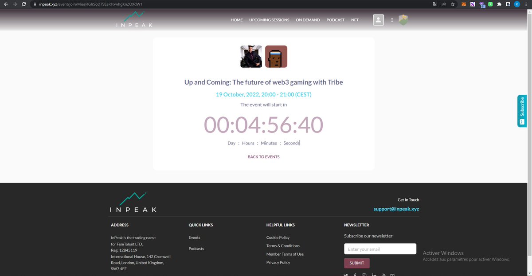Click the QUICK LINKS heading

pyautogui.click(x=201, y=225)
